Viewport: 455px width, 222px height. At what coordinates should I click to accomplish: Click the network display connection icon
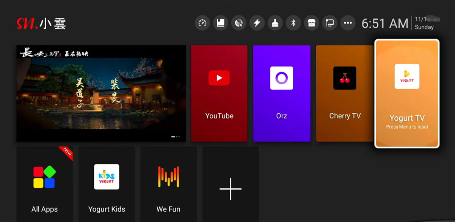click(329, 23)
